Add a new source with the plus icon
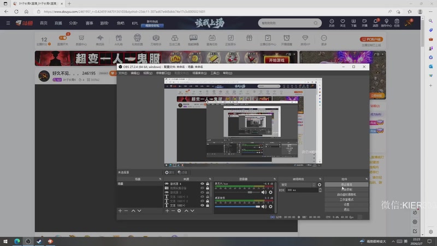 167,210
